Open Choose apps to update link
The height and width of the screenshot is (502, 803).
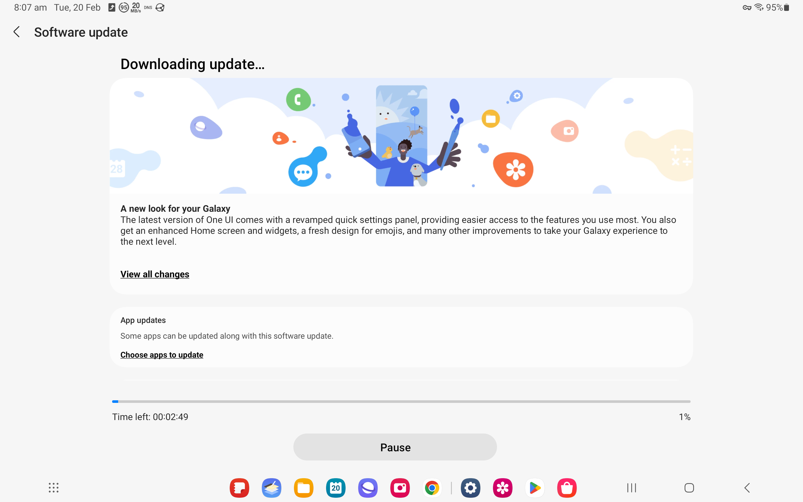click(162, 355)
